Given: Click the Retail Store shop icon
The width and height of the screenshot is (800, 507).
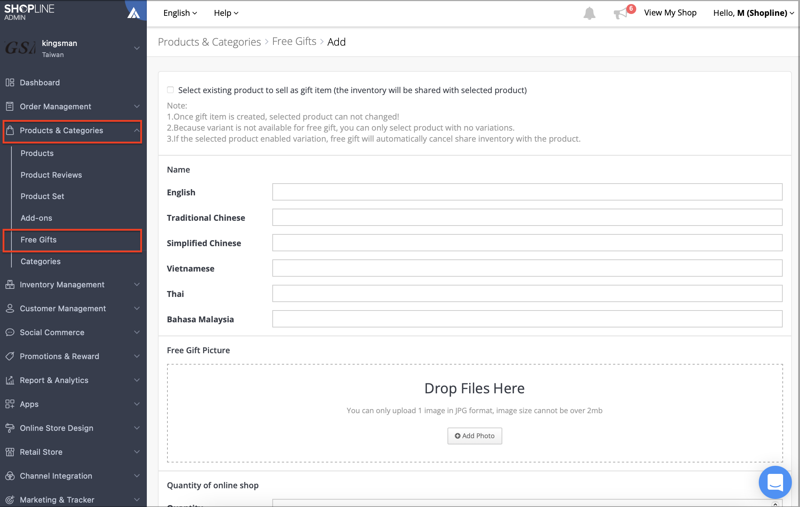Looking at the screenshot, I should pyautogui.click(x=10, y=452).
